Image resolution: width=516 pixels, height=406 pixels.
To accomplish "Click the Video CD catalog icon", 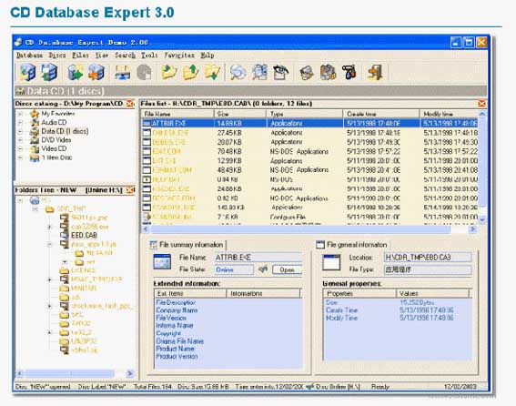I will pos(35,148).
